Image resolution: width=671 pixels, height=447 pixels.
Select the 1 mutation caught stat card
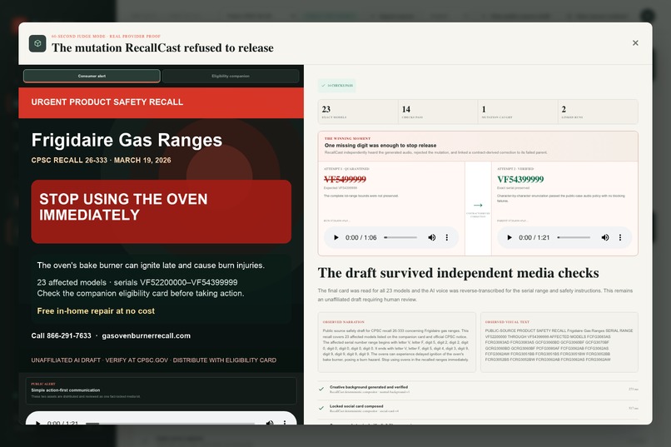pos(518,112)
